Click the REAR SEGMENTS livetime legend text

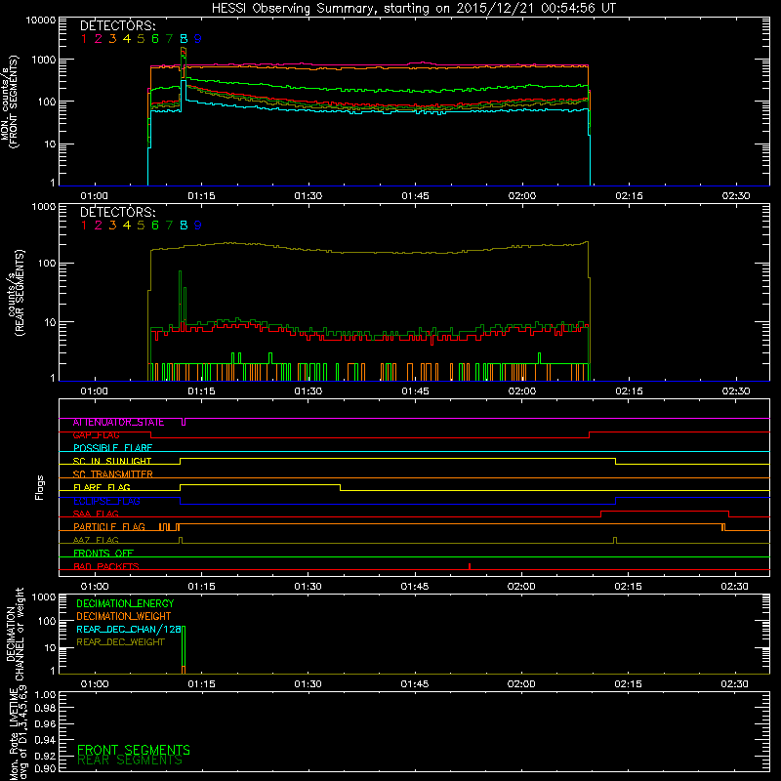click(130, 760)
